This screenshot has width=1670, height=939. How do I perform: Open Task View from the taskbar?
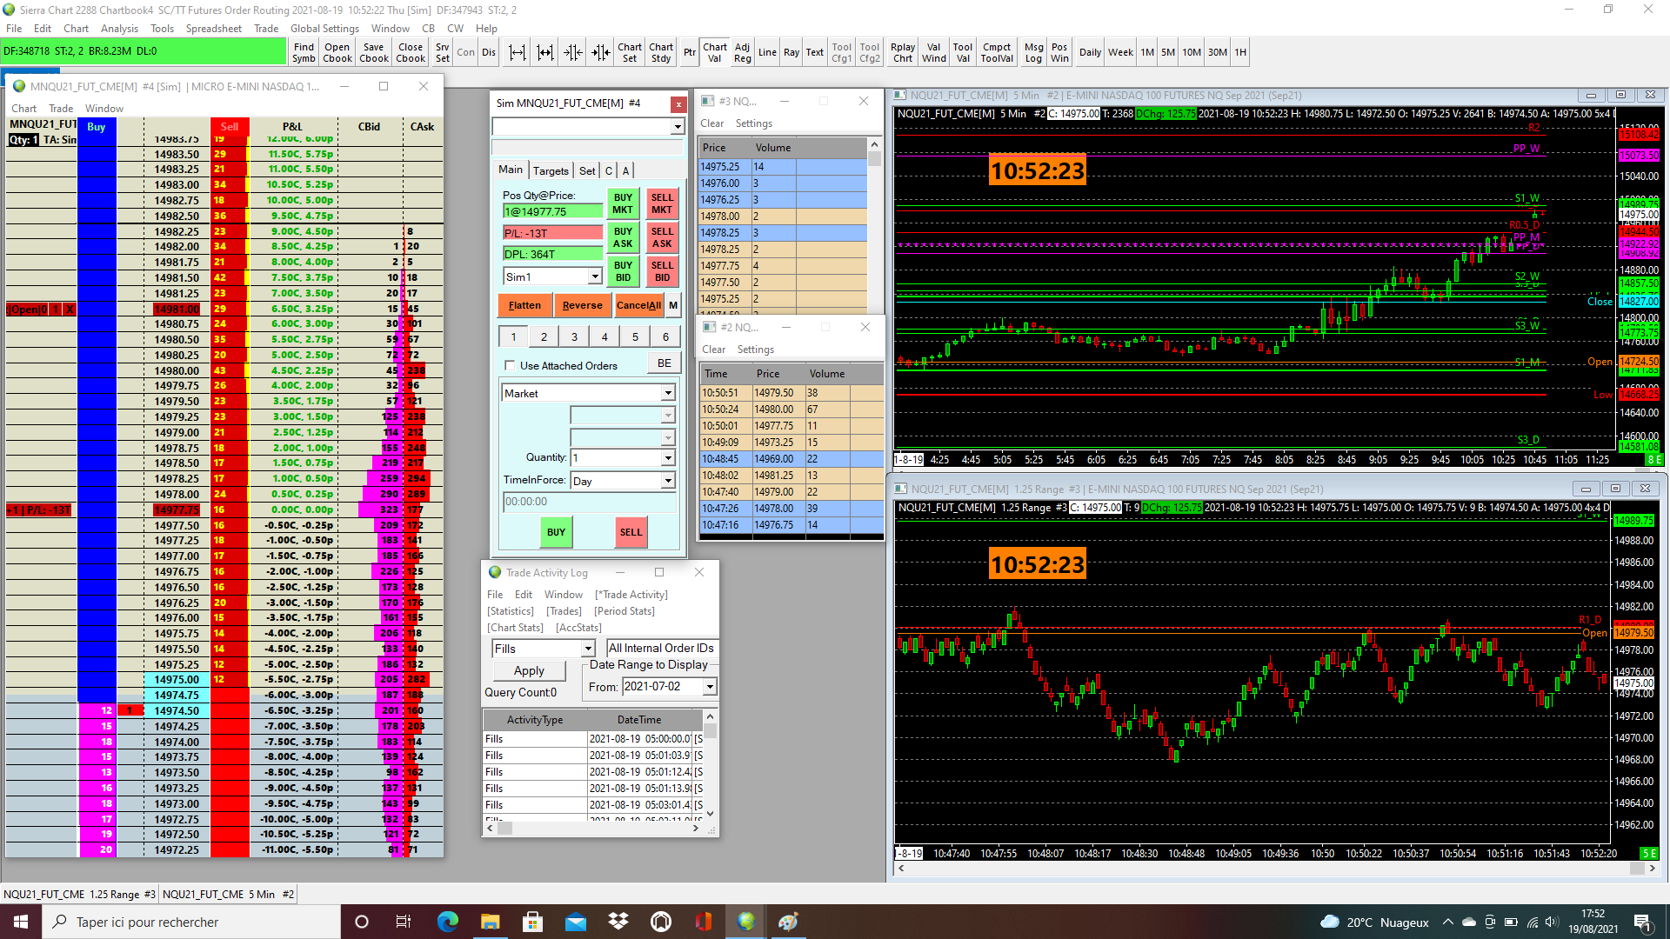tap(404, 922)
